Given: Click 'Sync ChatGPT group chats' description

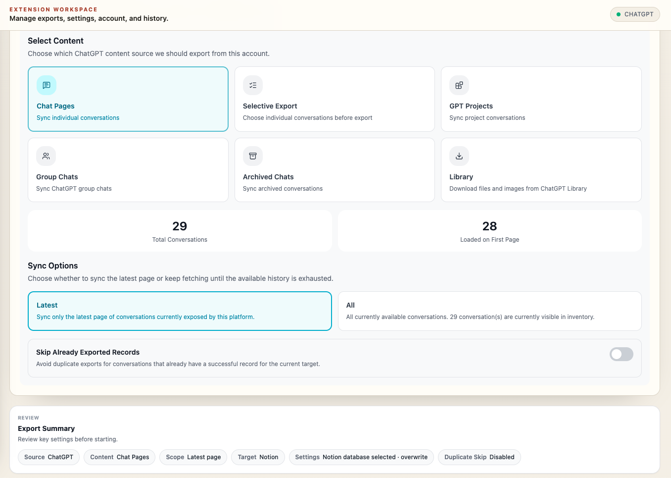Looking at the screenshot, I should tap(74, 189).
